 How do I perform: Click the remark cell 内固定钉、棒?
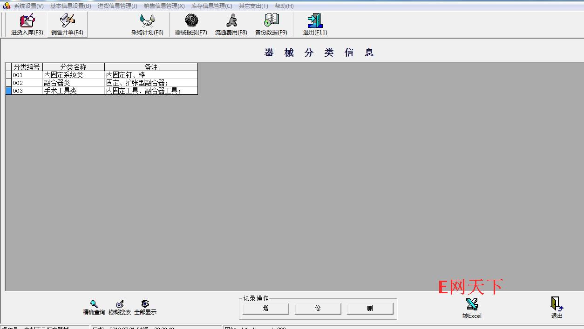click(151, 75)
